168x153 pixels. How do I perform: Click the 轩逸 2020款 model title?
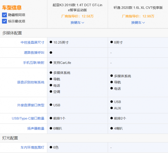click(138, 8)
